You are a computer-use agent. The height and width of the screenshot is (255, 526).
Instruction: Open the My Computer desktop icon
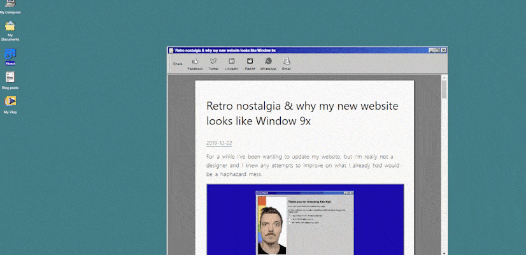click(x=10, y=7)
